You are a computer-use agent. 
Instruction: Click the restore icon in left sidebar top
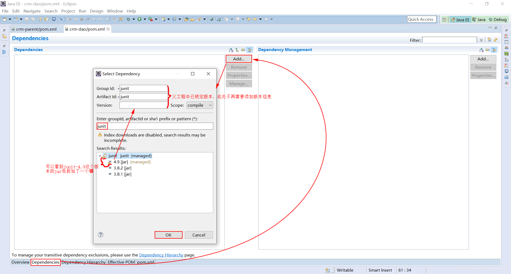[x=4, y=30]
